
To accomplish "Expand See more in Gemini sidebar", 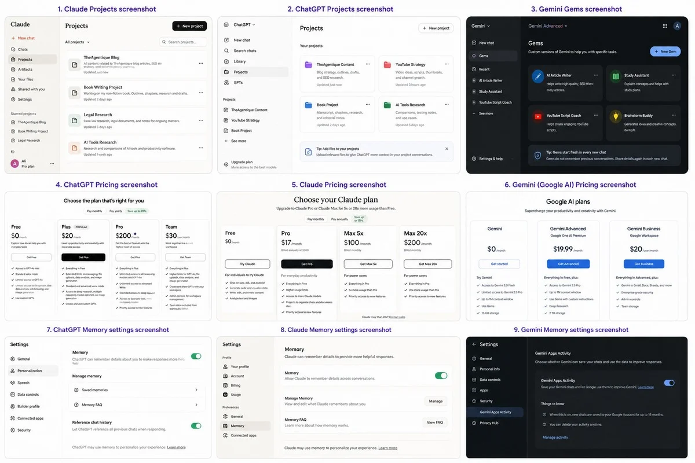I will [x=486, y=113].
